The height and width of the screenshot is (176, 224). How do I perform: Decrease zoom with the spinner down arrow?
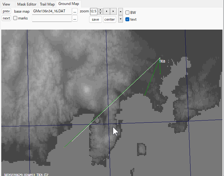point(100,13)
